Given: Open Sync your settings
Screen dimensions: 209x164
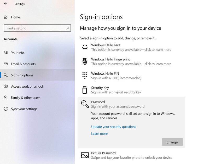Looking at the screenshot, I should (37, 109).
